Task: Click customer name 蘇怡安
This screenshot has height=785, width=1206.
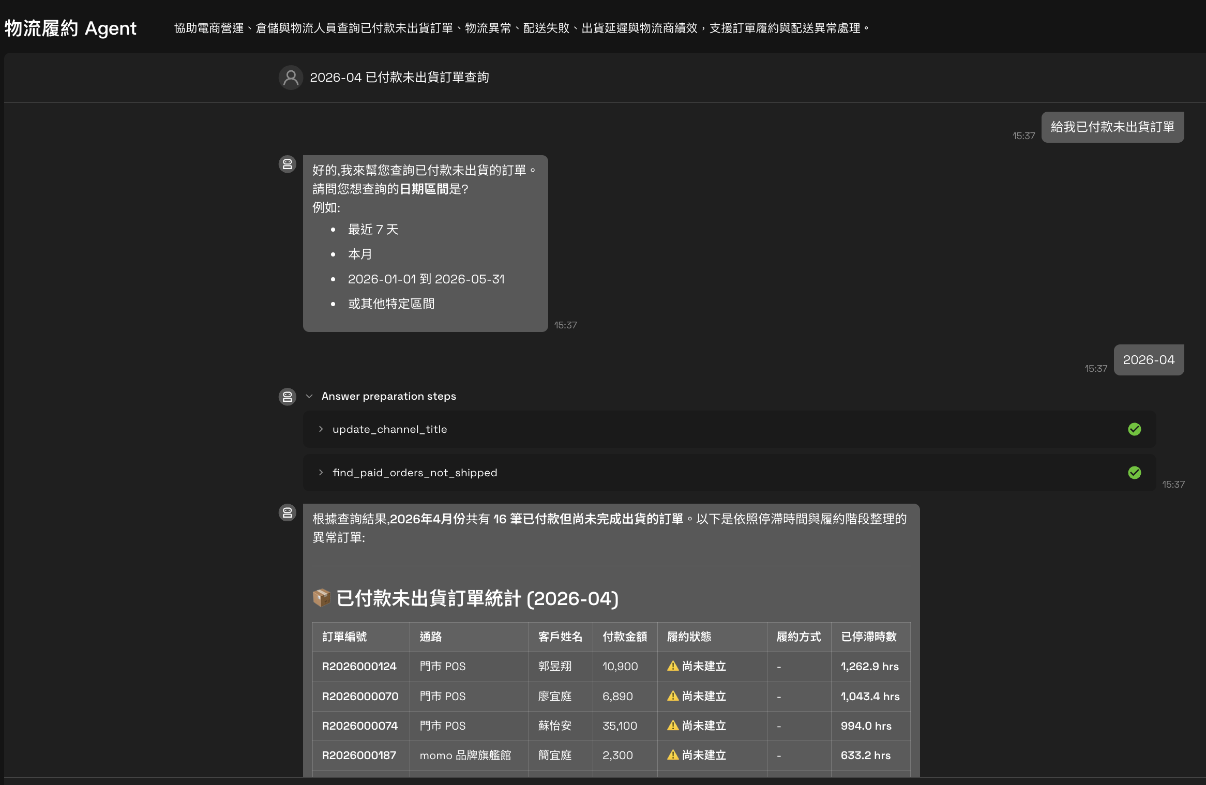Action: coord(555,726)
